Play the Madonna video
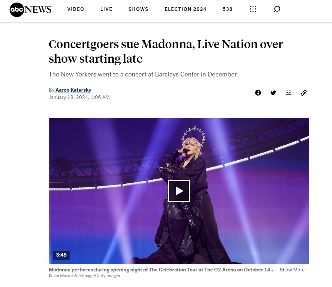 pyautogui.click(x=179, y=191)
